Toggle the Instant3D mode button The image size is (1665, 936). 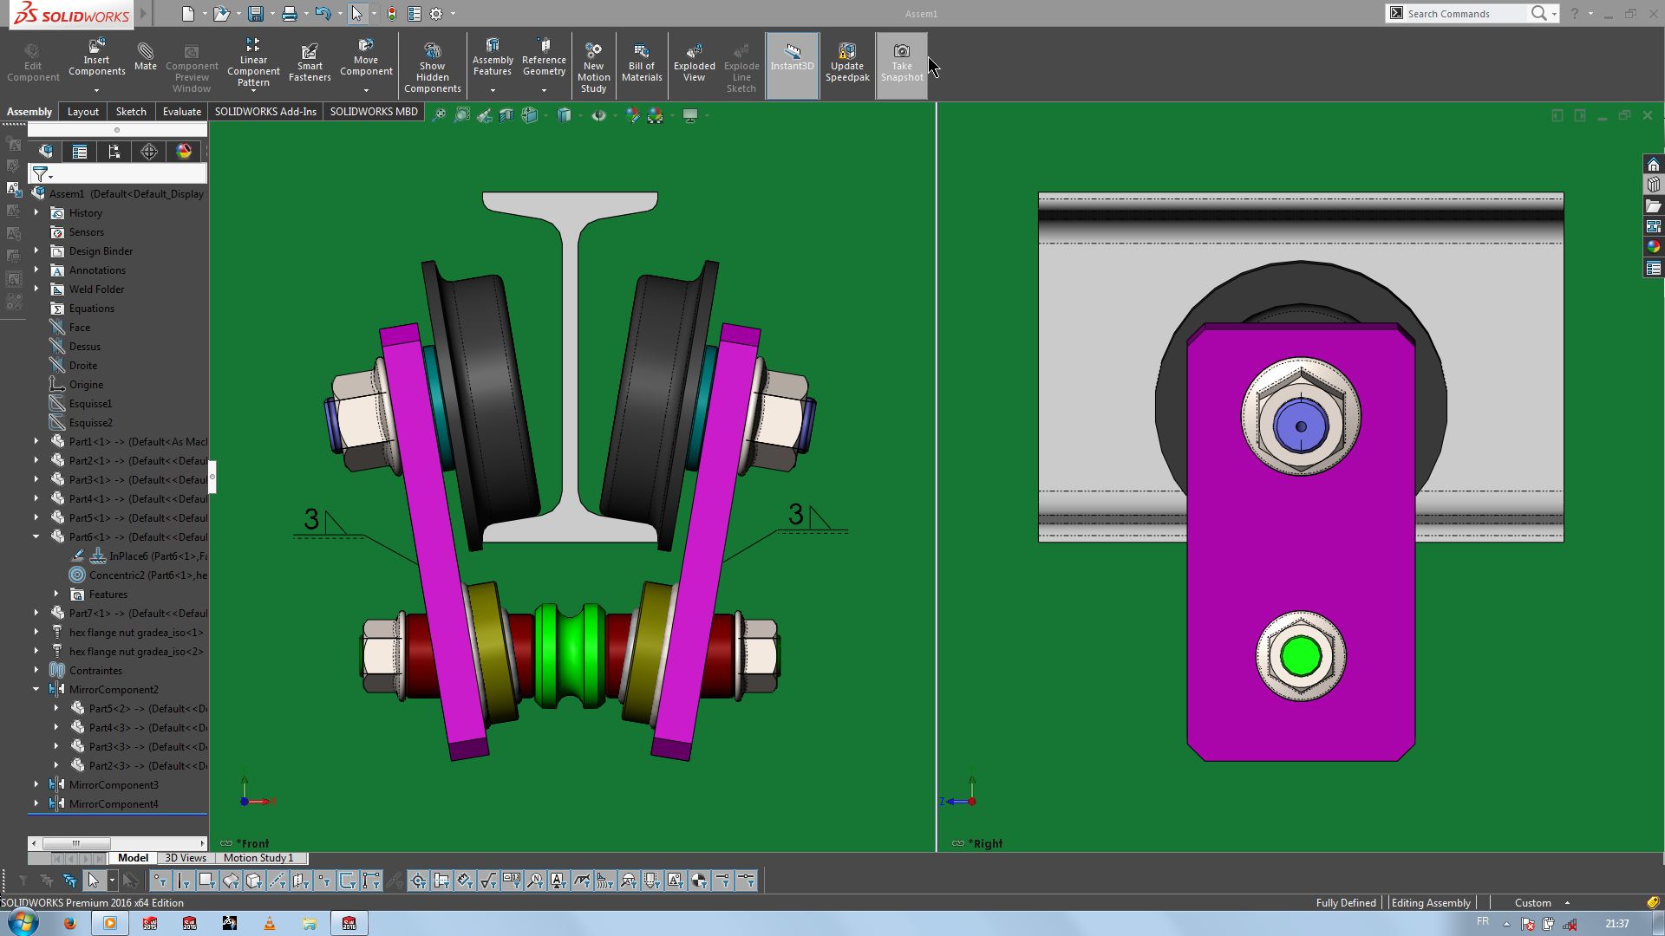(792, 56)
